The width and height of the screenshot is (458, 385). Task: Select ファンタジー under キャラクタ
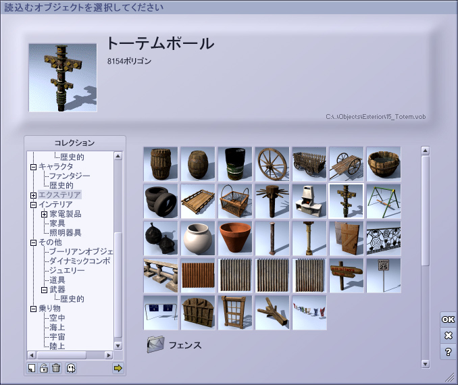tap(70, 176)
